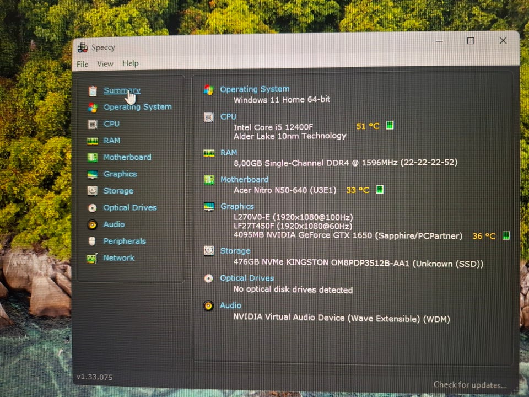Screen dimensions: 529x397
Task: Open Audio heading in summary pane
Action: pyautogui.click(x=230, y=305)
